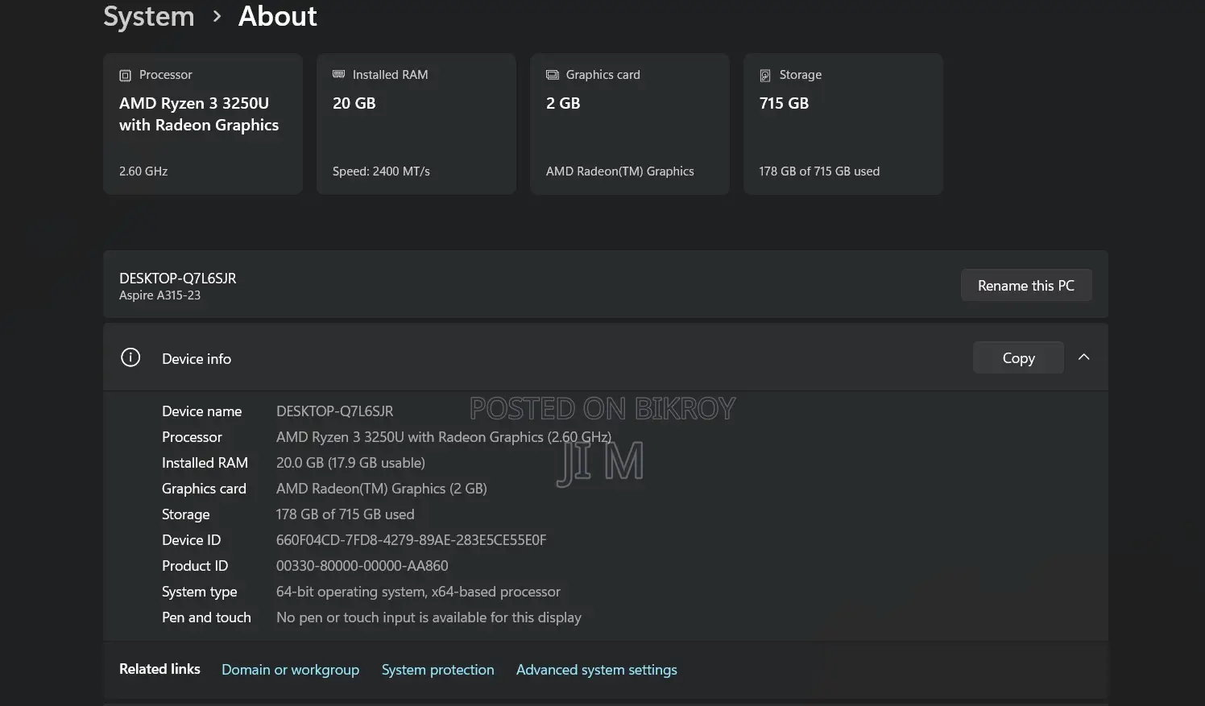Screen dimensions: 1205x706
Task: Open System protection link
Action: point(437,670)
